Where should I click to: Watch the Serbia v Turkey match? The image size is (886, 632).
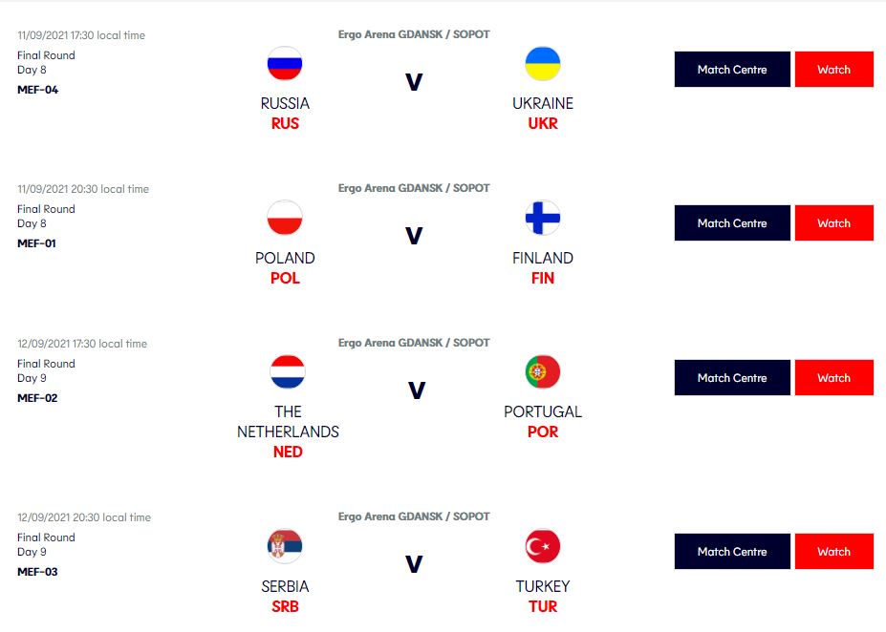click(x=834, y=551)
